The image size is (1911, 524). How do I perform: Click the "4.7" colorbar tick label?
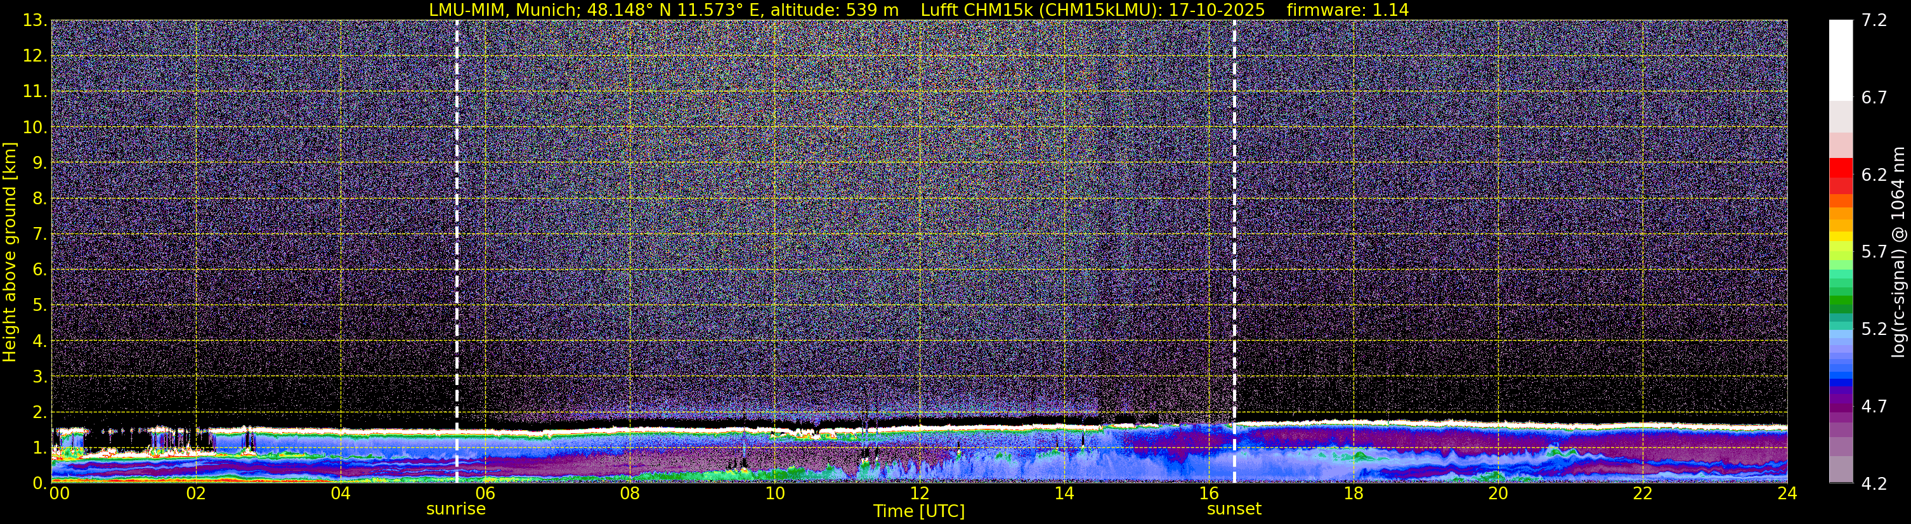(1874, 406)
